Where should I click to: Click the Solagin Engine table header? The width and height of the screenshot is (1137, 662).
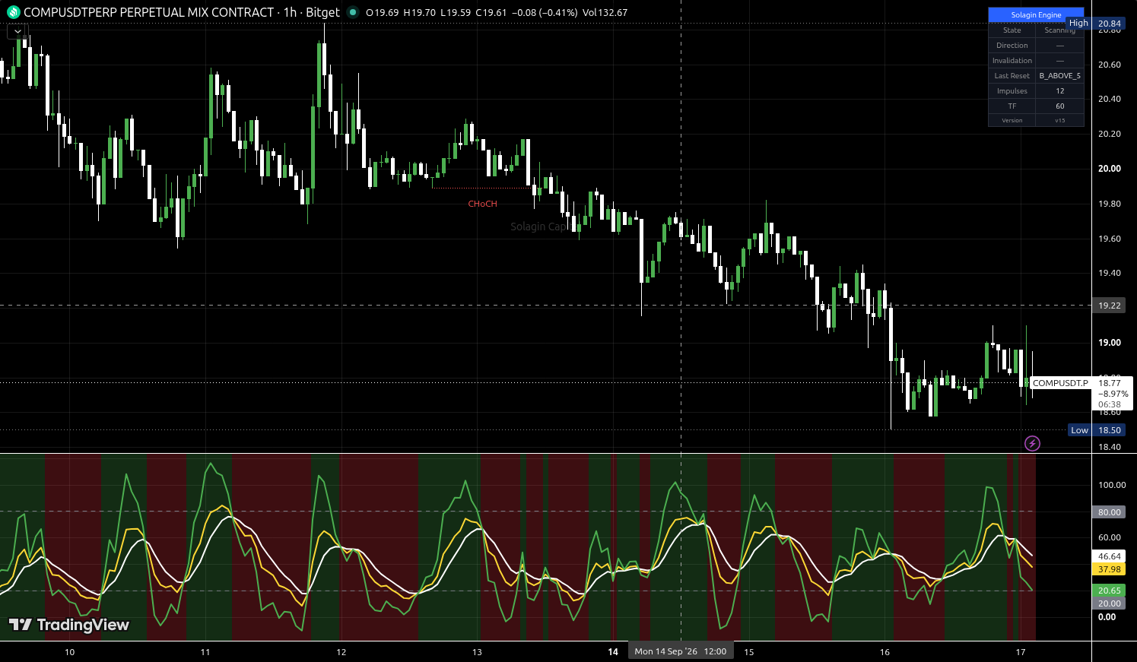tap(1036, 14)
